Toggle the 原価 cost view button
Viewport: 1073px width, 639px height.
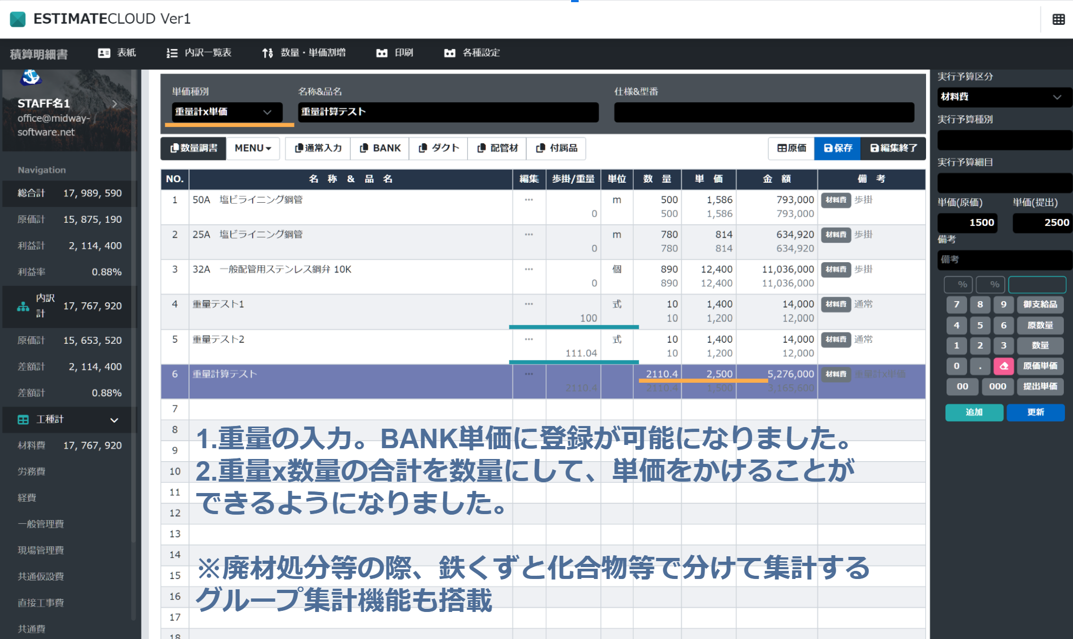[792, 148]
